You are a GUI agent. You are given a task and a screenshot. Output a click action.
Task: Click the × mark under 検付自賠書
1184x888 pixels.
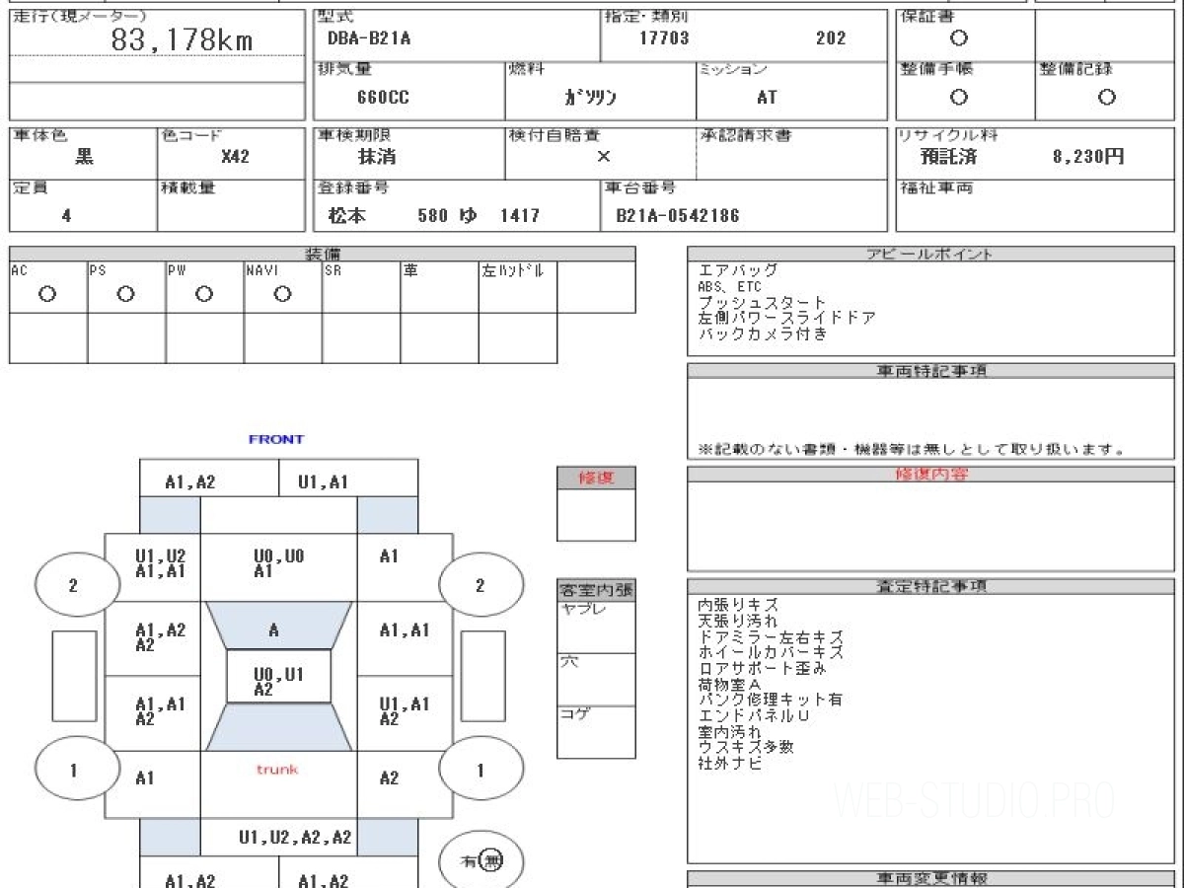(x=604, y=156)
